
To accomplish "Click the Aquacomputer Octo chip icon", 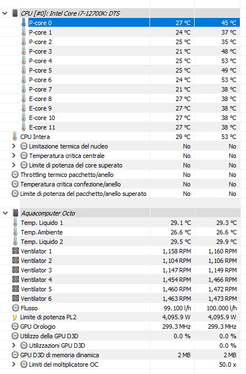I will pos(15,213).
